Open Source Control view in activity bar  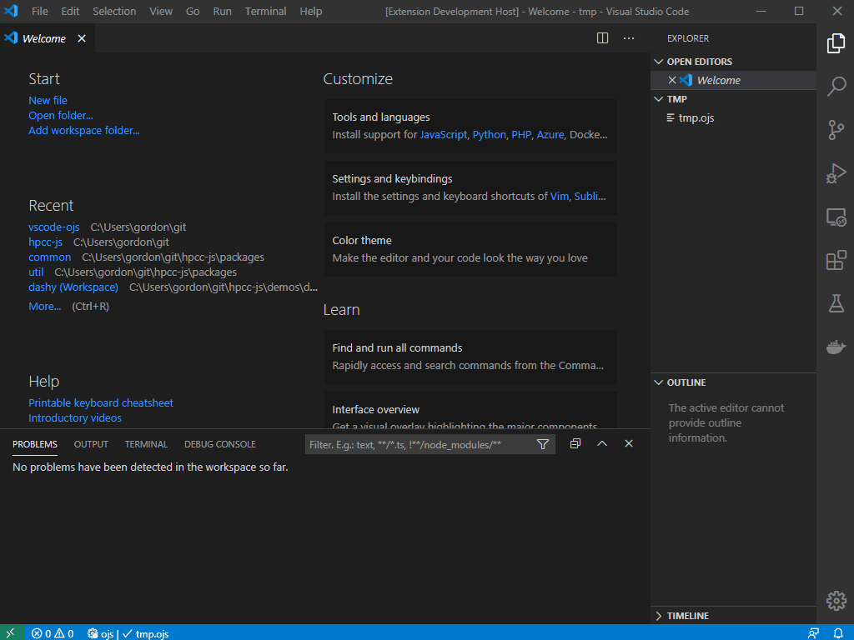coord(836,130)
